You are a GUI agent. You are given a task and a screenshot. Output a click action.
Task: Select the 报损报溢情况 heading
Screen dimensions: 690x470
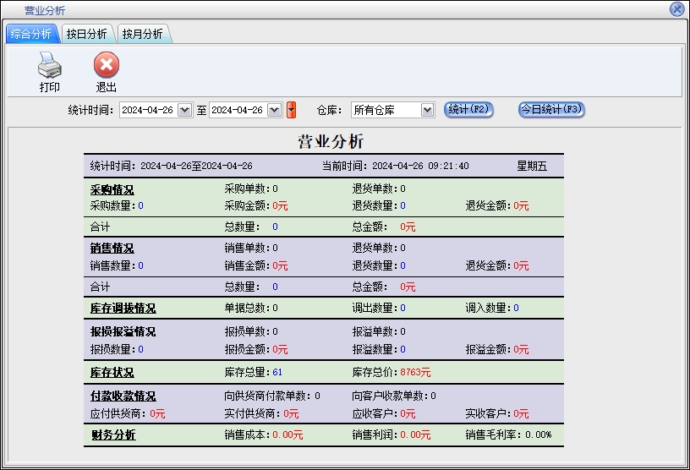pos(123,332)
